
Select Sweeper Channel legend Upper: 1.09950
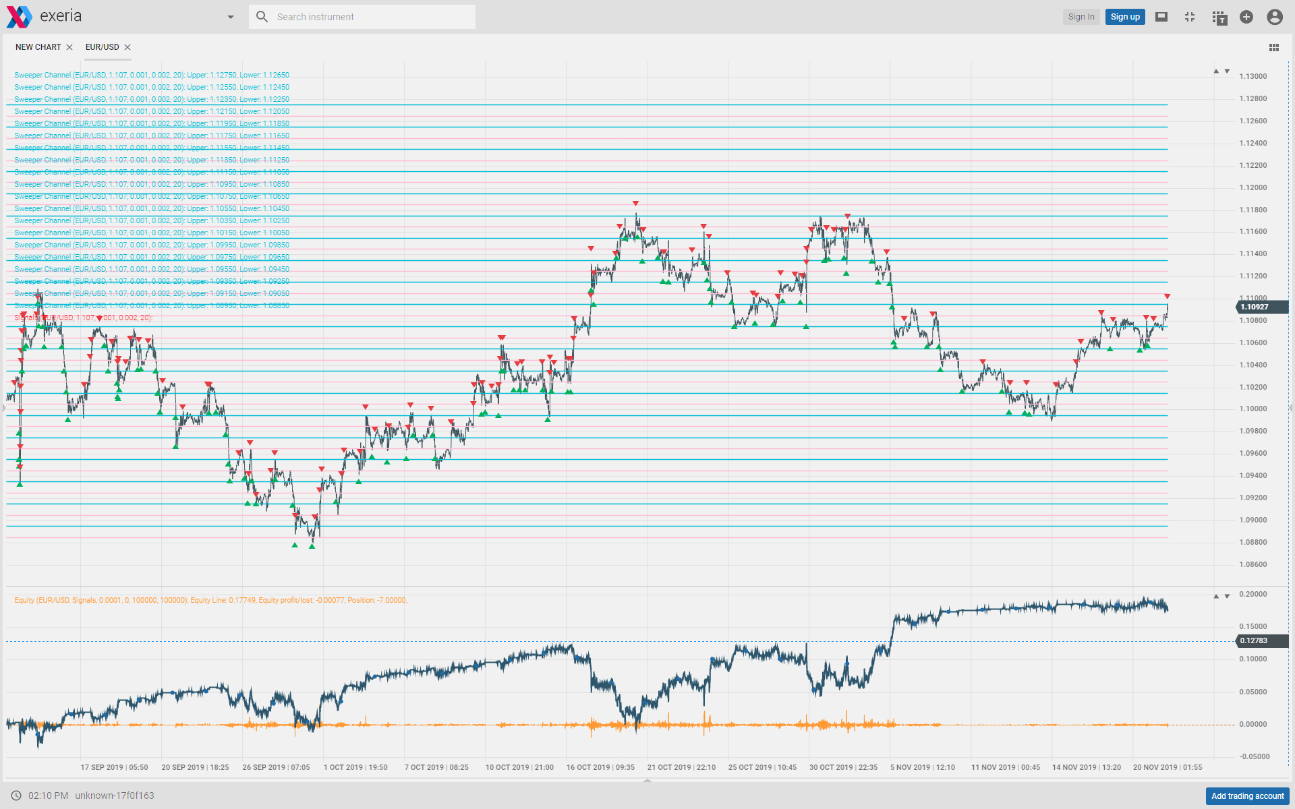tap(152, 245)
